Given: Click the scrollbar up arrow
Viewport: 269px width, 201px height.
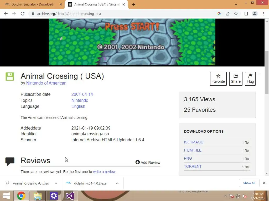Looking at the screenshot, I should [267, 21].
